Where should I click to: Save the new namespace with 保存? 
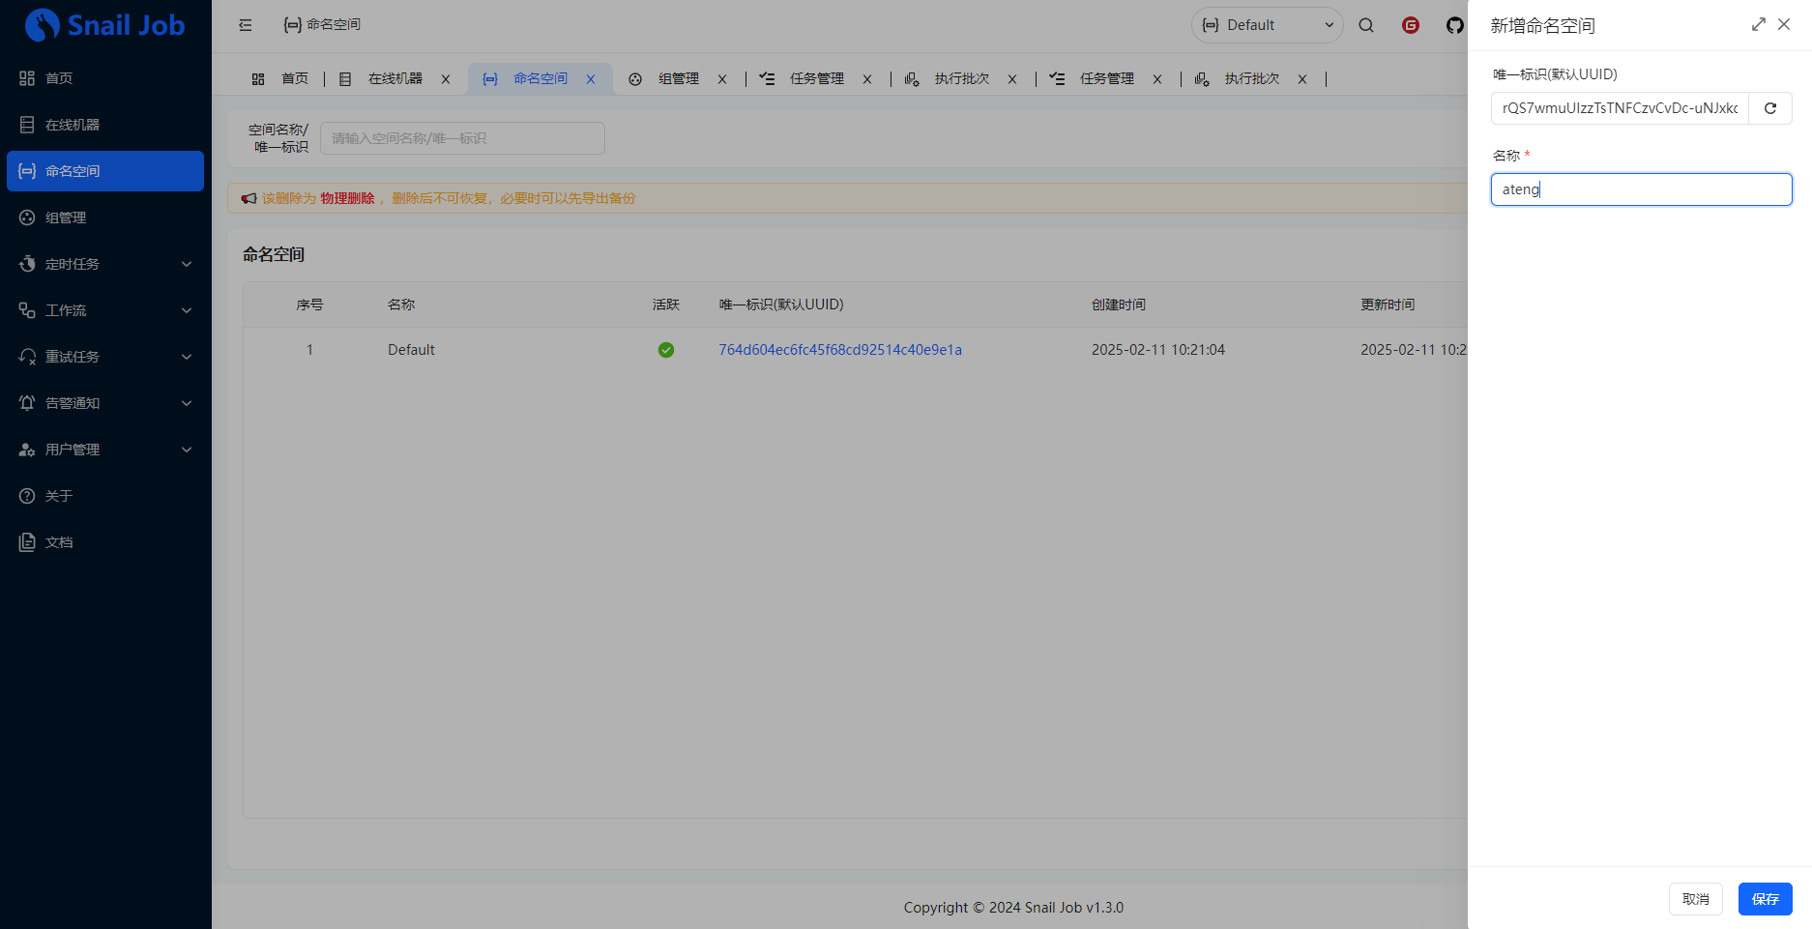pyautogui.click(x=1765, y=899)
